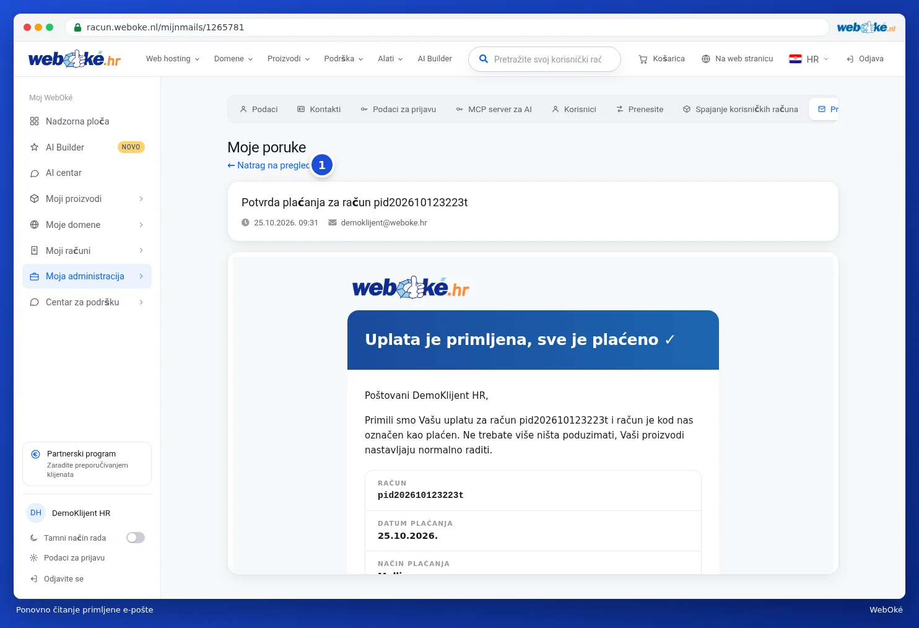The width and height of the screenshot is (919, 628).
Task: Click the star icon beside AI Builder
Action: tap(35, 147)
